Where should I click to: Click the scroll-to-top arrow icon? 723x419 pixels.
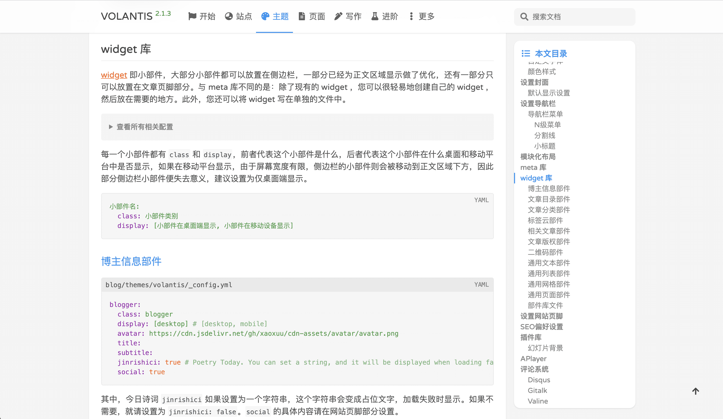click(695, 391)
